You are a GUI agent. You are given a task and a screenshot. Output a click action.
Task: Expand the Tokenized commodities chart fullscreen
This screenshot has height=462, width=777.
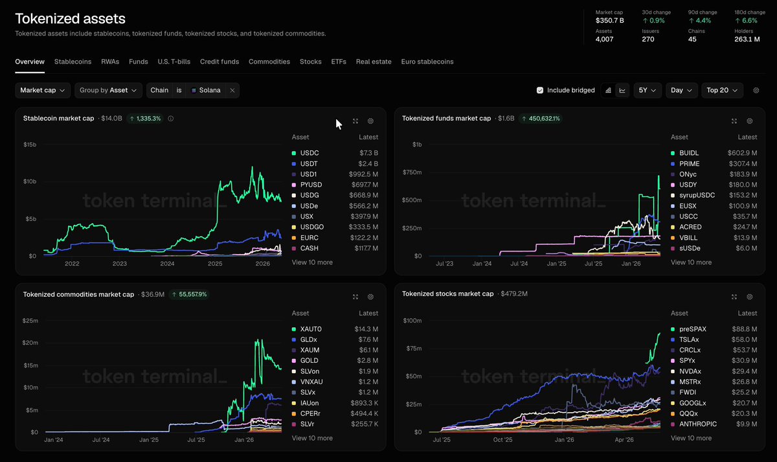pyautogui.click(x=355, y=297)
